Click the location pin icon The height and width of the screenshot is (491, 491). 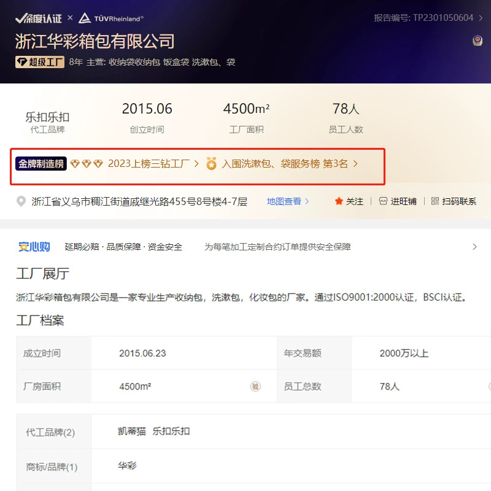[21, 201]
